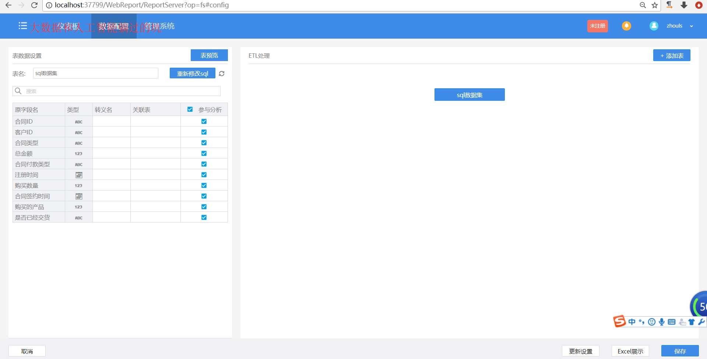
Task: Bookmark the page with the star icon
Action: [655, 5]
